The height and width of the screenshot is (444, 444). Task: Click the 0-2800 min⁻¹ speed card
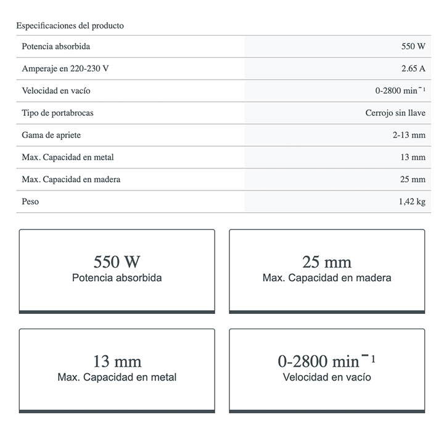(x=327, y=369)
